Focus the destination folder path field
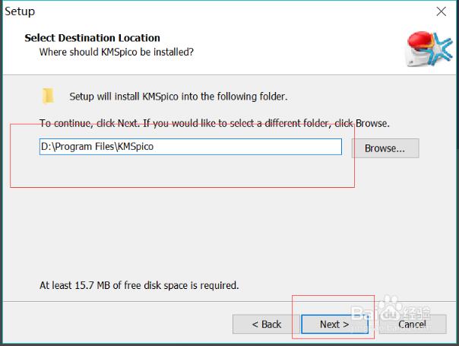The image size is (459, 346). tap(190, 146)
